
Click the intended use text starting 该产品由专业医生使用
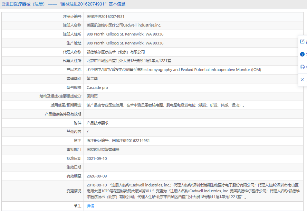tap(165, 105)
